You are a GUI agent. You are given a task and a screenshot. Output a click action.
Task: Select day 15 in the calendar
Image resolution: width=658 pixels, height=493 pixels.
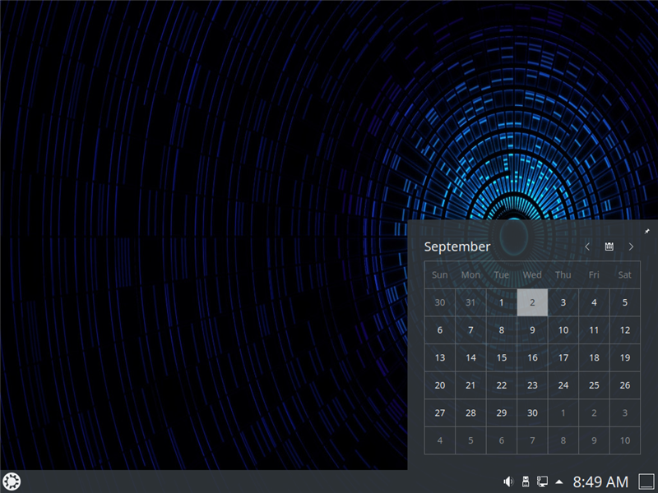point(502,357)
